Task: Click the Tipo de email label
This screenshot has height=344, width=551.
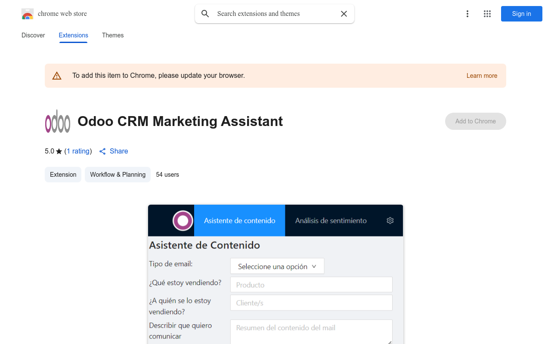Action: [171, 264]
